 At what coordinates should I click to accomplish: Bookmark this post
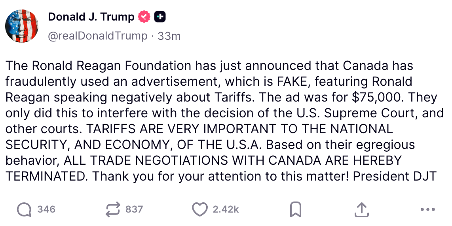coord(296,209)
